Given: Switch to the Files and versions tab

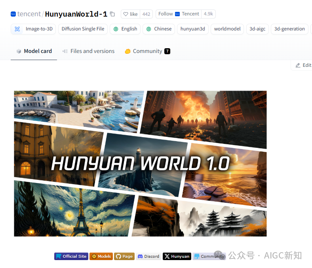Looking at the screenshot, I should pos(88,51).
